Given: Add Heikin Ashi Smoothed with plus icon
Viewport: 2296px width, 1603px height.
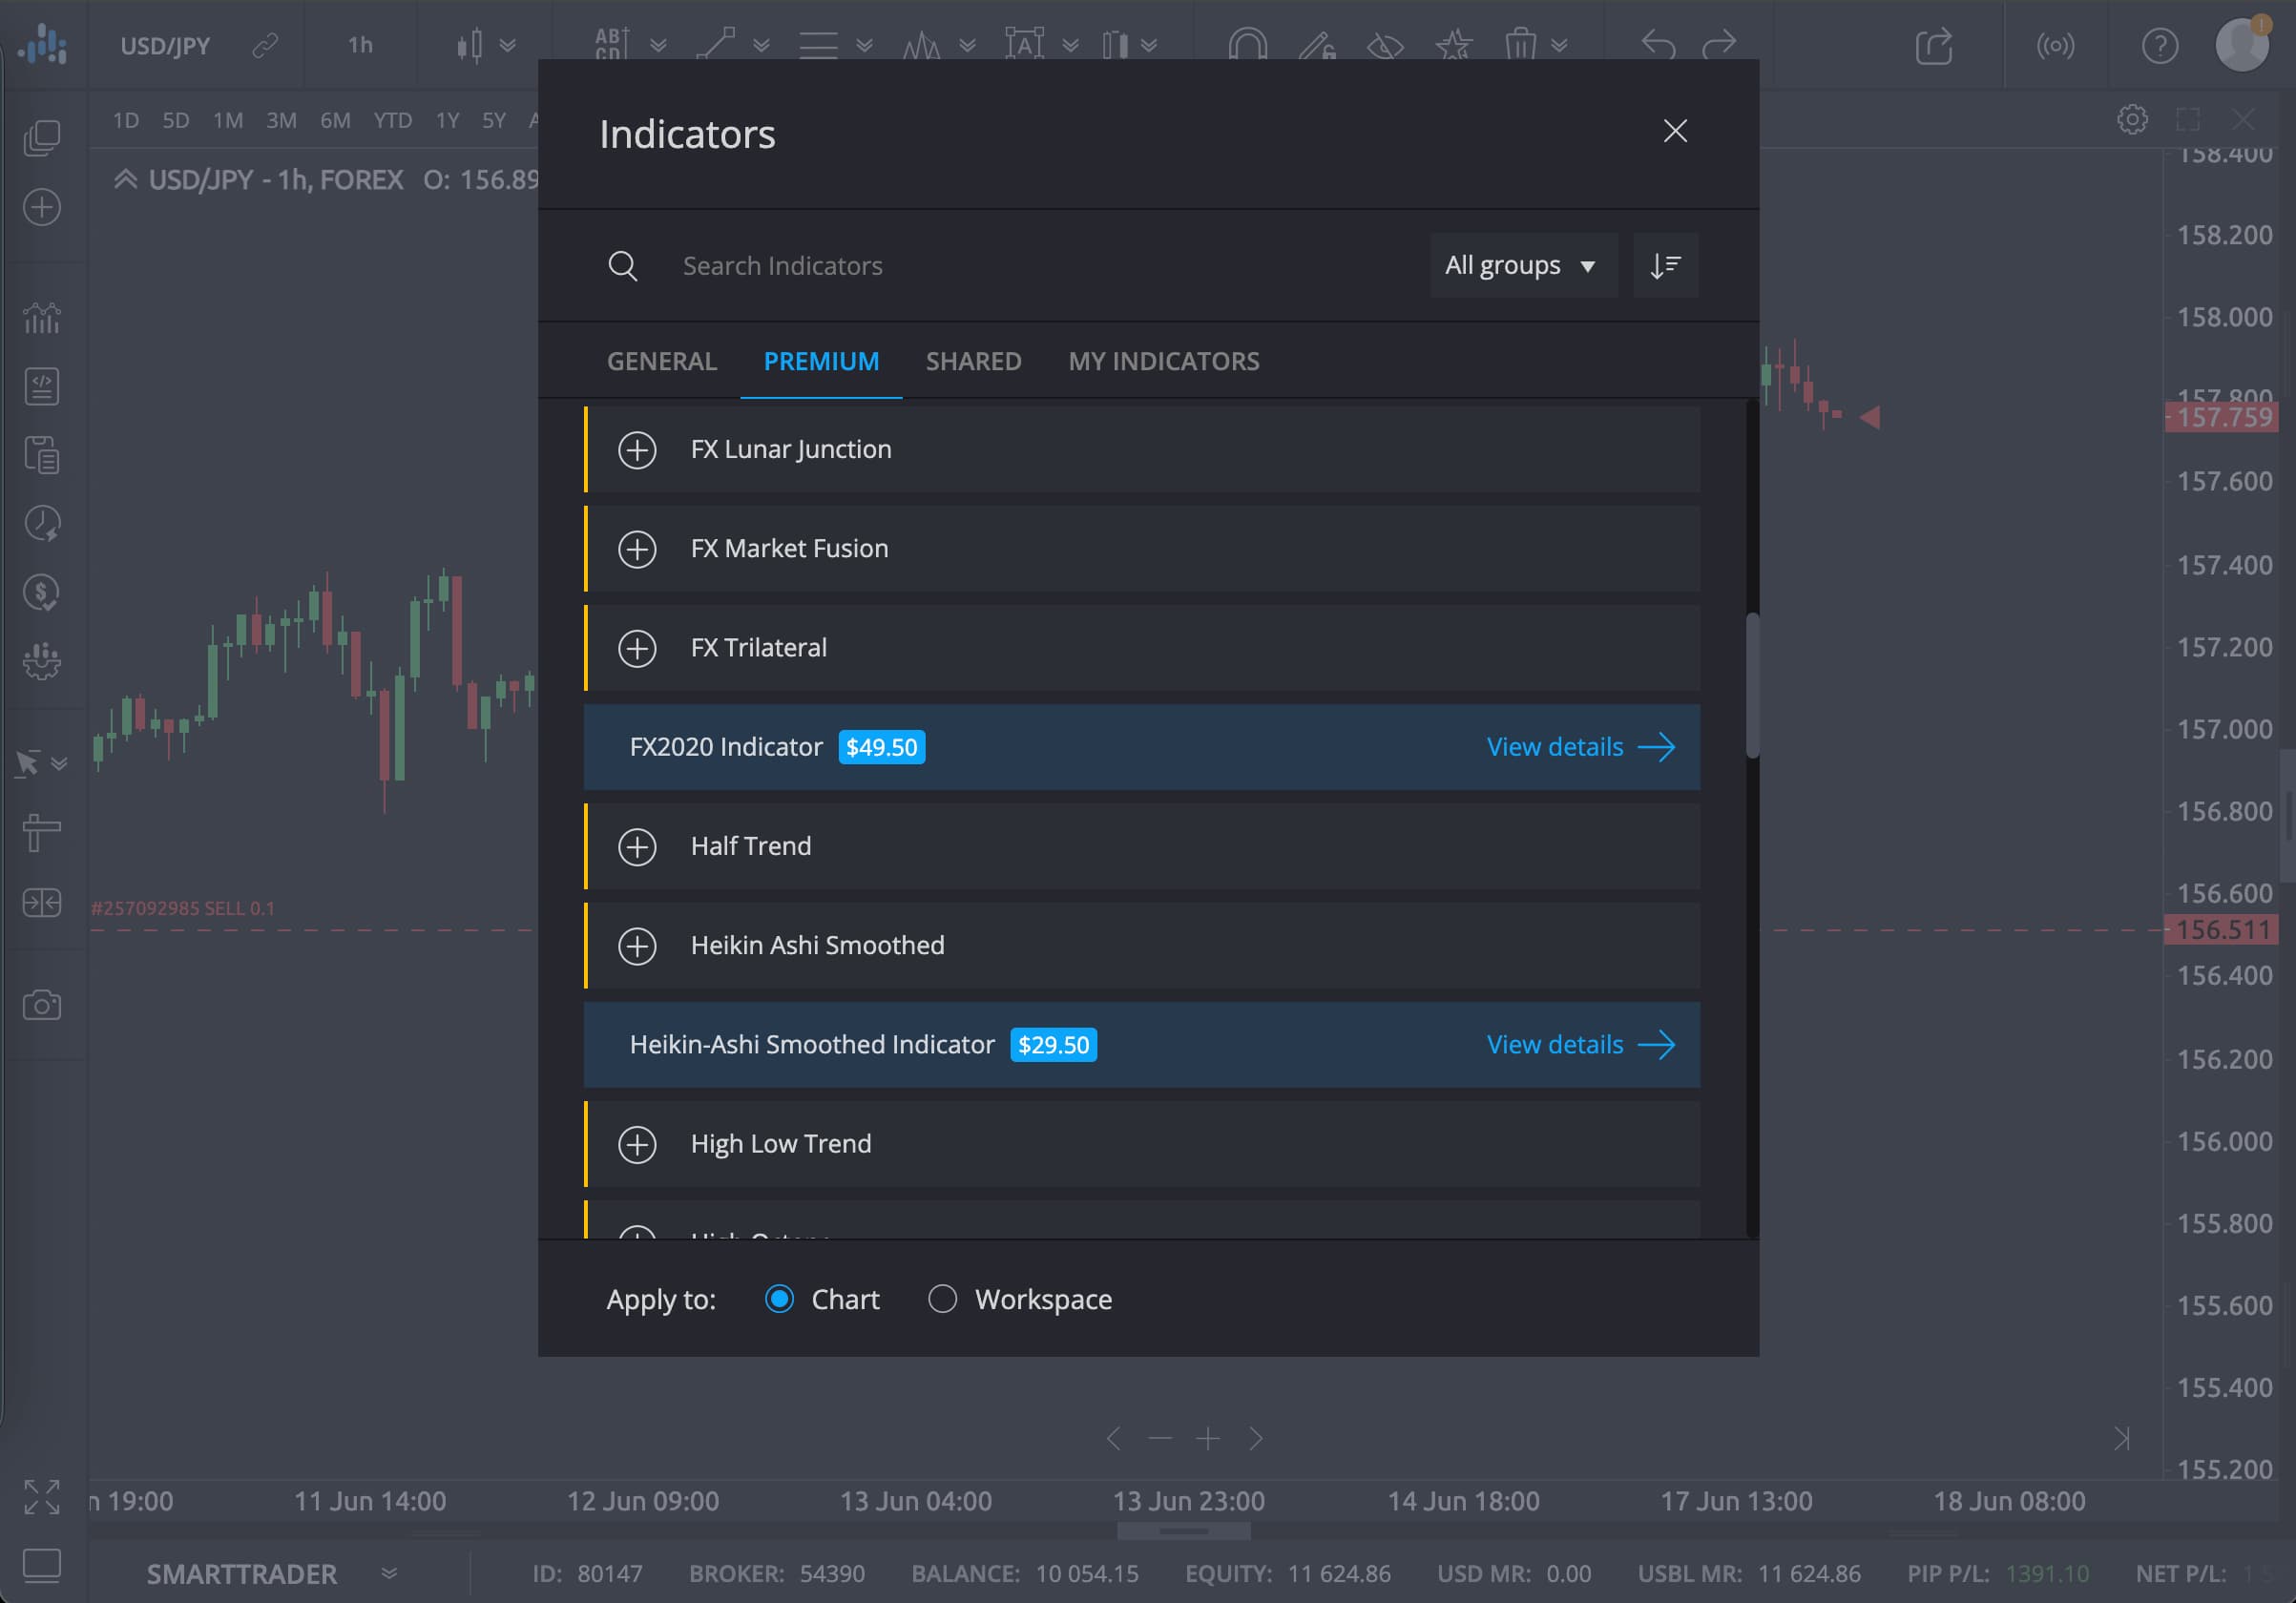Looking at the screenshot, I should tap(637, 946).
